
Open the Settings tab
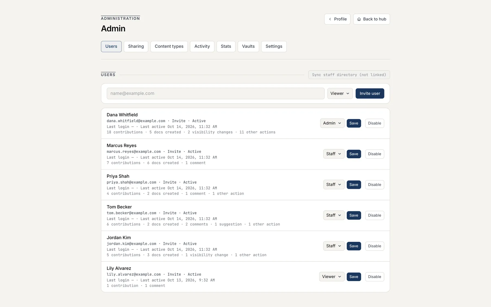[x=274, y=46]
